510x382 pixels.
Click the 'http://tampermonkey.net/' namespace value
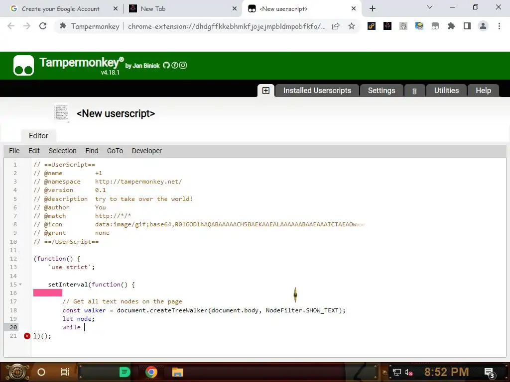coord(138,182)
